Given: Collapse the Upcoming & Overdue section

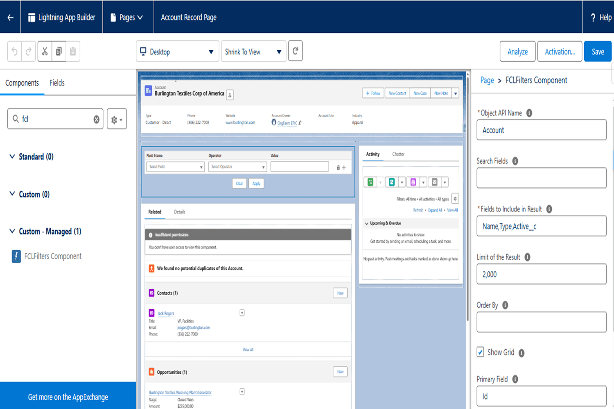Looking at the screenshot, I should 367,223.
